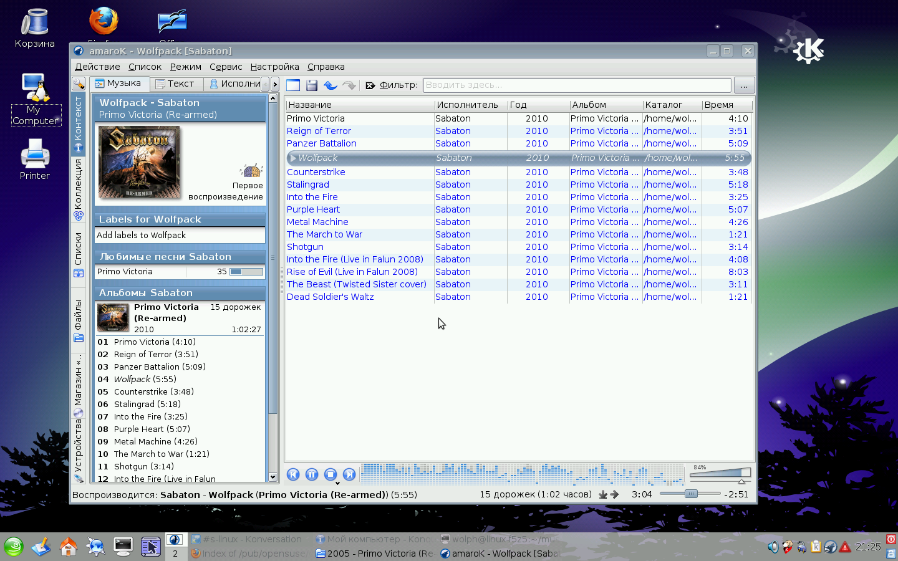Click the Sabaton album cover image
Screen dimensions: 898x561
coord(139,162)
